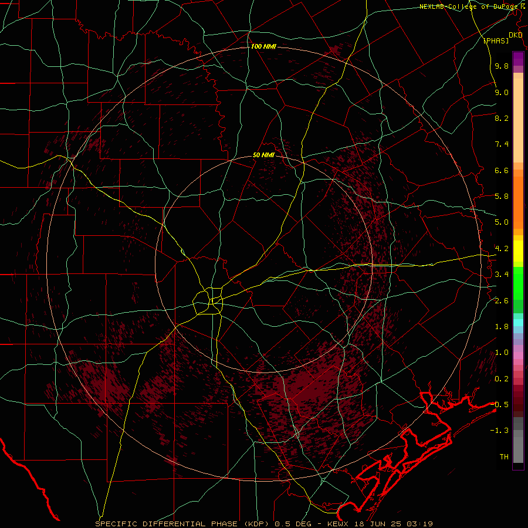Click the 7.4 scale value
Screen dimensions: 528x528
pos(502,144)
